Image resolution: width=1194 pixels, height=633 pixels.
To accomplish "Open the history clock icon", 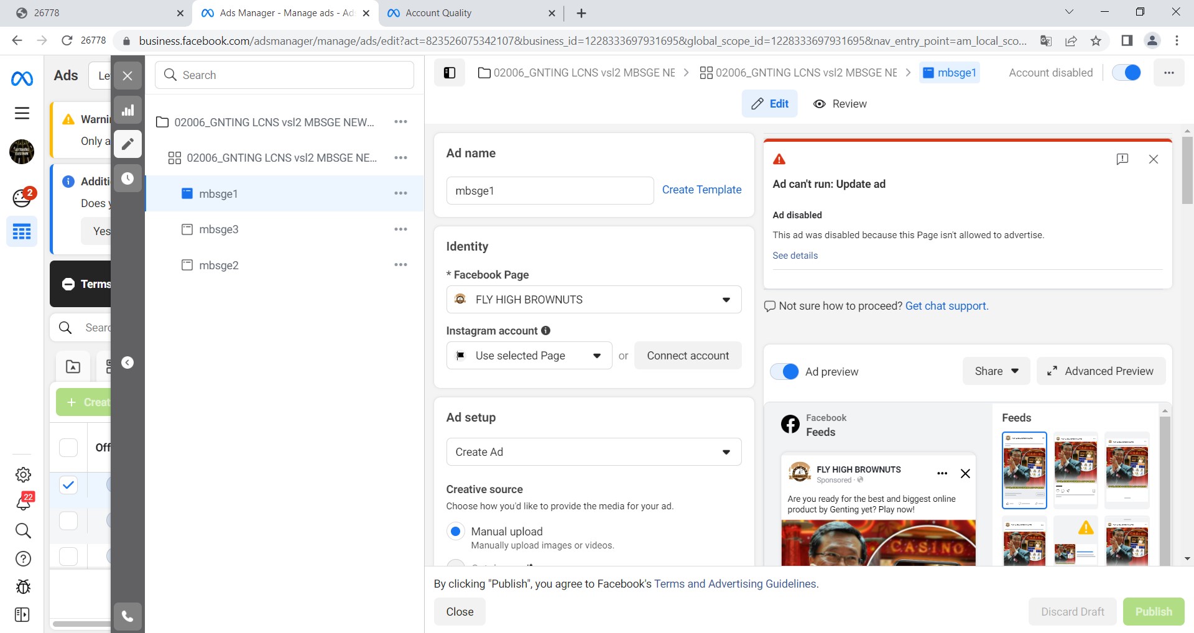I will click(x=127, y=178).
